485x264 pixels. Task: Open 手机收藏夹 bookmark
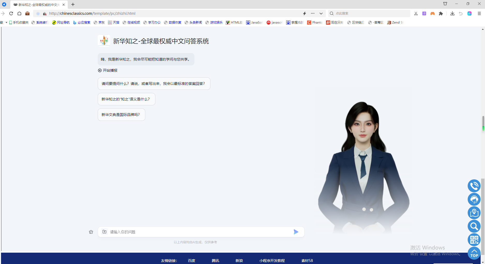(19, 23)
